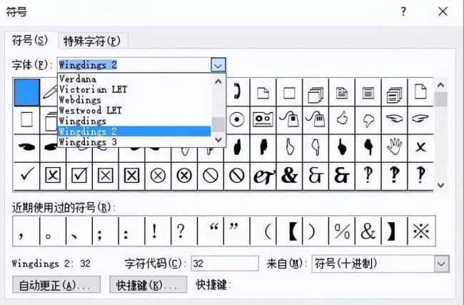
Task: Click the font name field showing Wingdings 2
Action: tap(135, 65)
